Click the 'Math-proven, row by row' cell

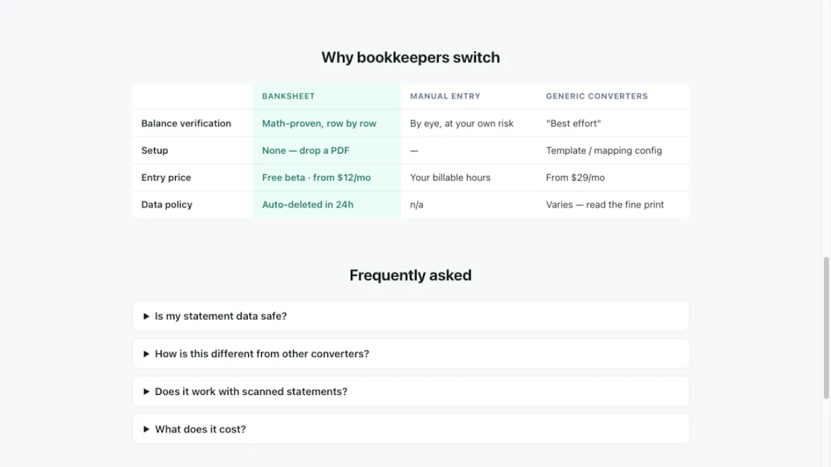[x=327, y=123]
